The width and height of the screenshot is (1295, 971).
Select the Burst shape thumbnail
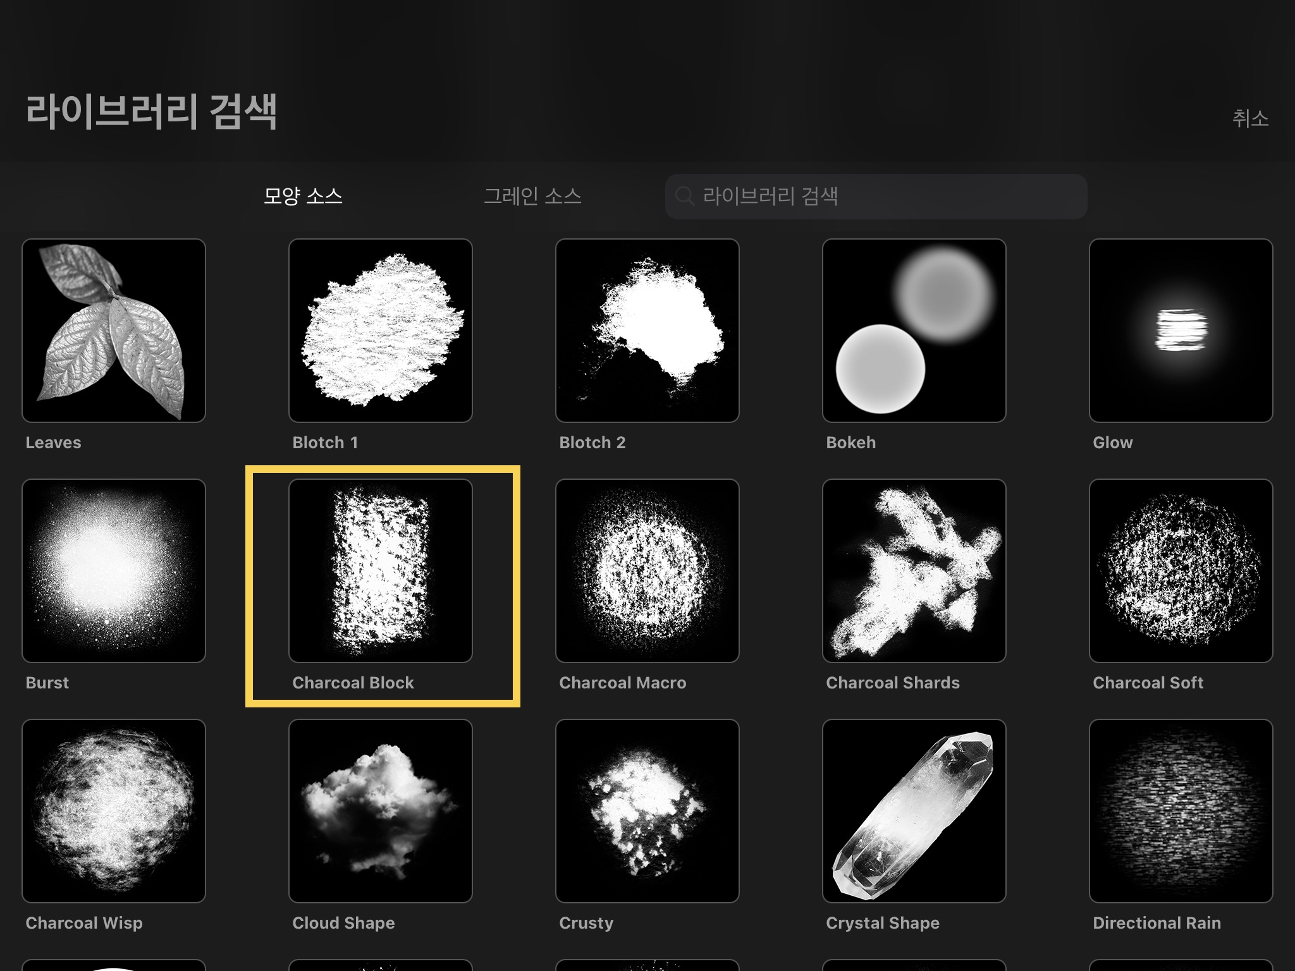point(114,570)
